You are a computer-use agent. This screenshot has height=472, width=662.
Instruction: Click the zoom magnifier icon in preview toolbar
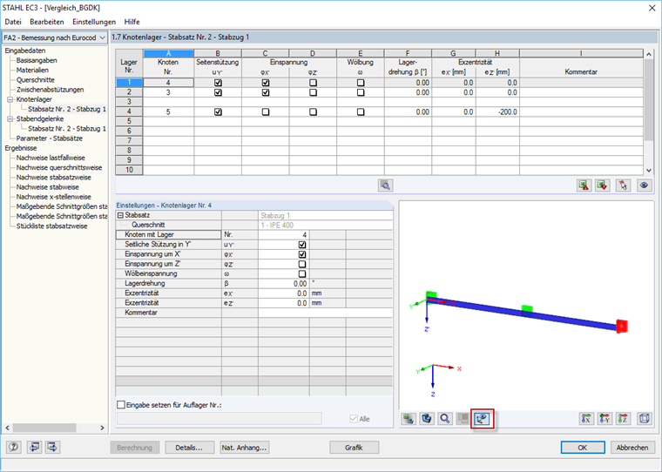[445, 419]
